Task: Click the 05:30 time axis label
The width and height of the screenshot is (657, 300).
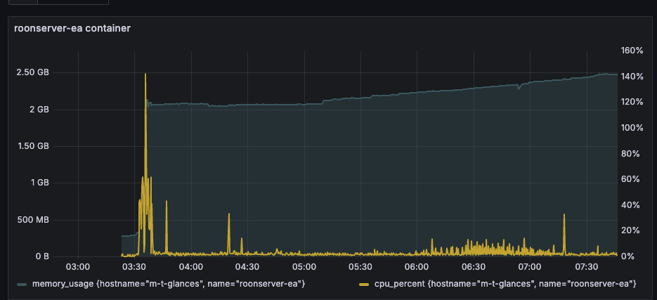Action: 360,266
